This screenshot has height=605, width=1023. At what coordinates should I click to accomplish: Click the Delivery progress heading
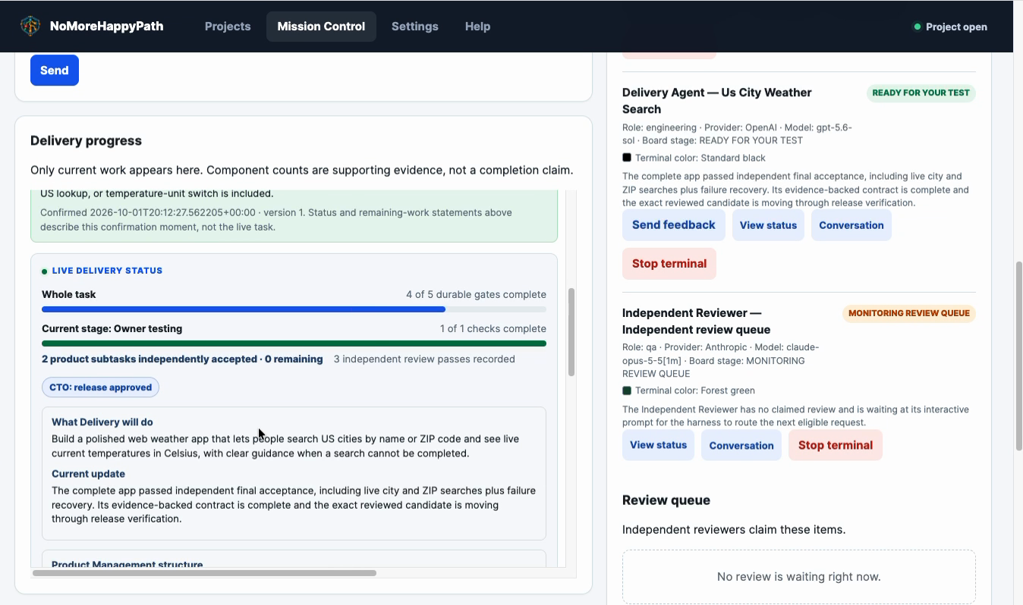pos(86,140)
